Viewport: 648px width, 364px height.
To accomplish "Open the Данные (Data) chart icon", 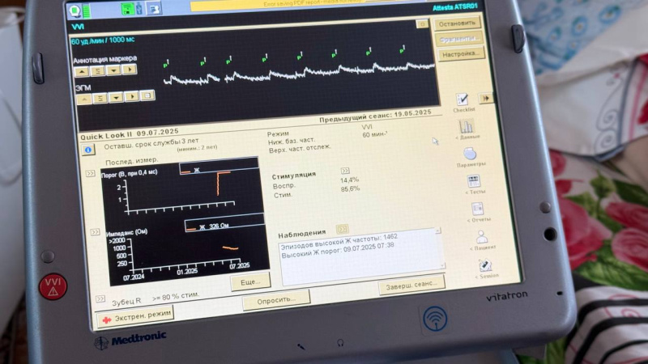I will click(x=467, y=127).
